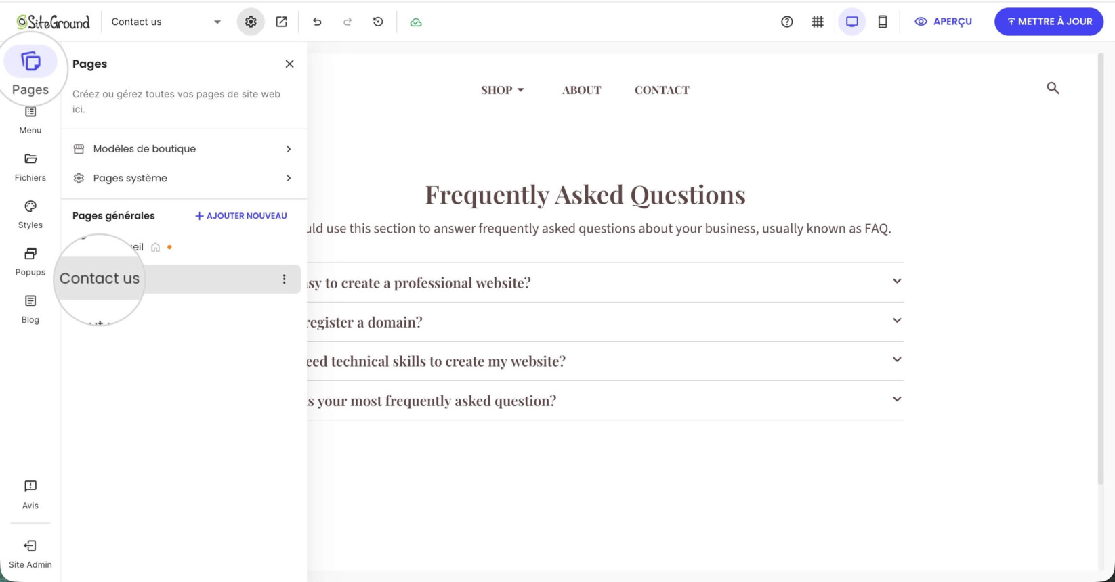Open the Blog sidebar section
The image size is (1115, 582).
click(30, 309)
